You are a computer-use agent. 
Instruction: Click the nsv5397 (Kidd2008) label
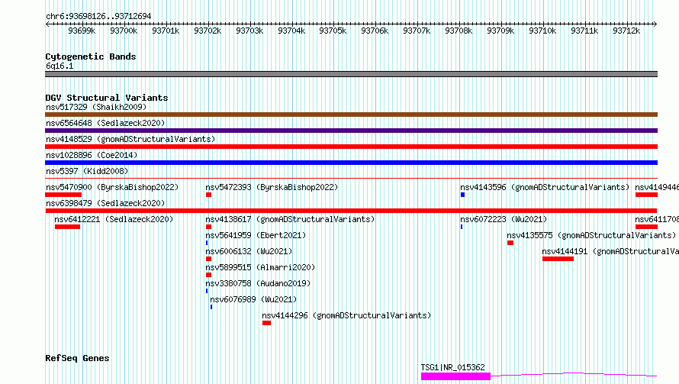(87, 171)
